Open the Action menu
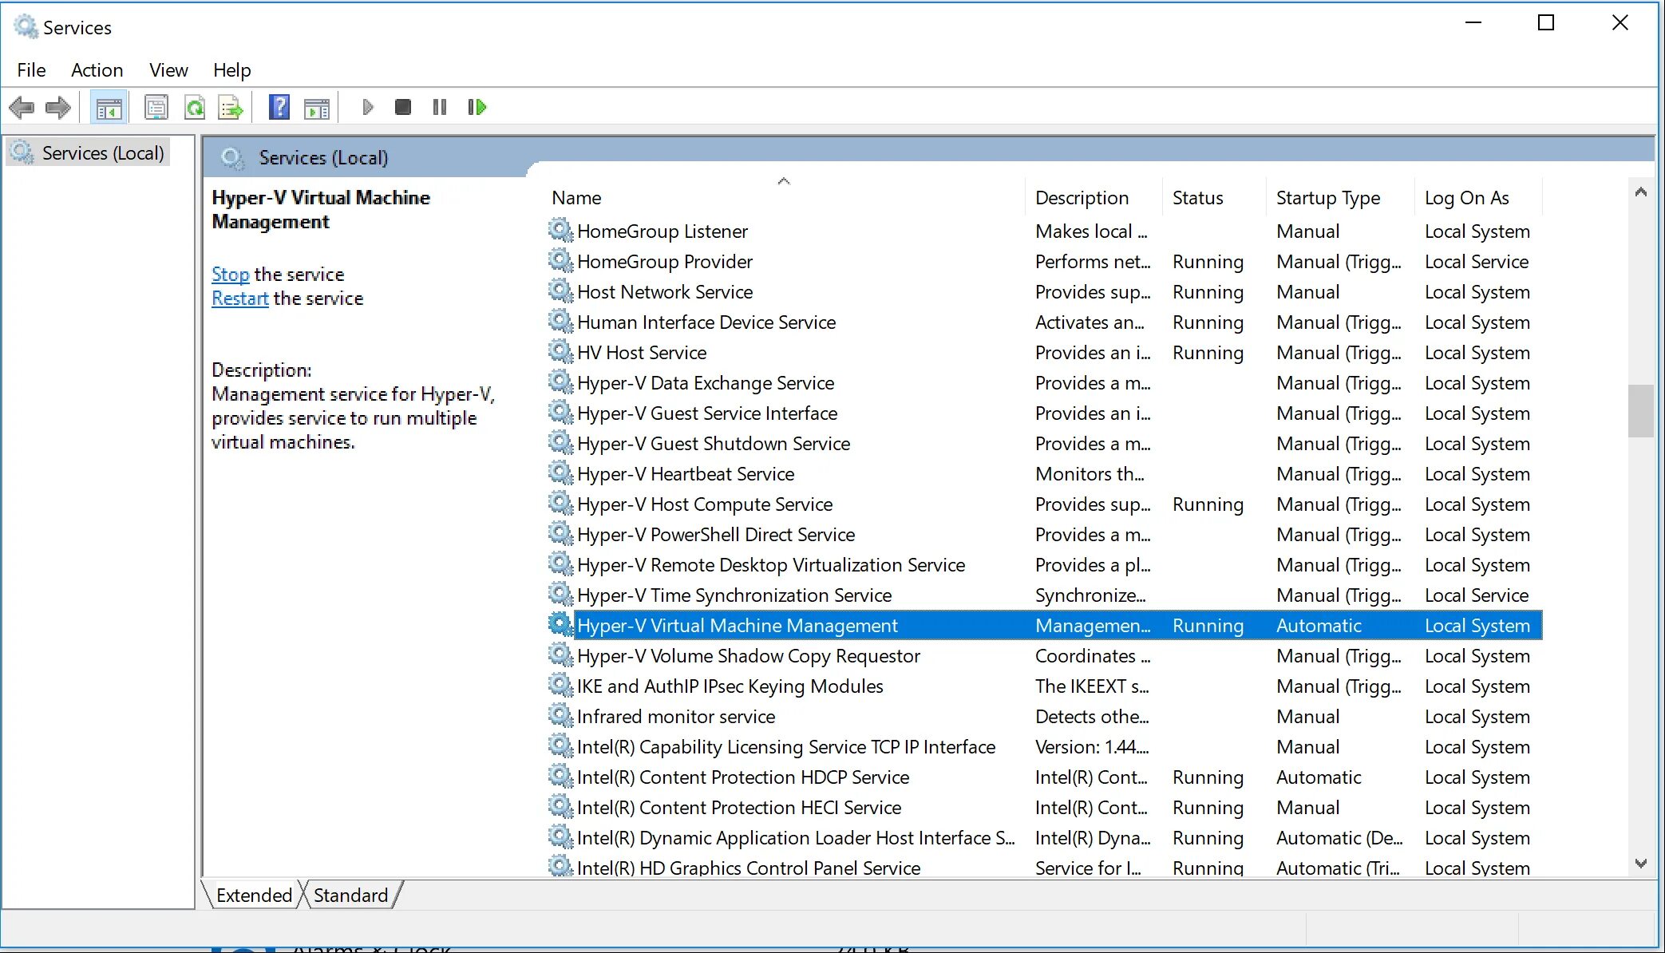This screenshot has width=1665, height=953. [96, 69]
